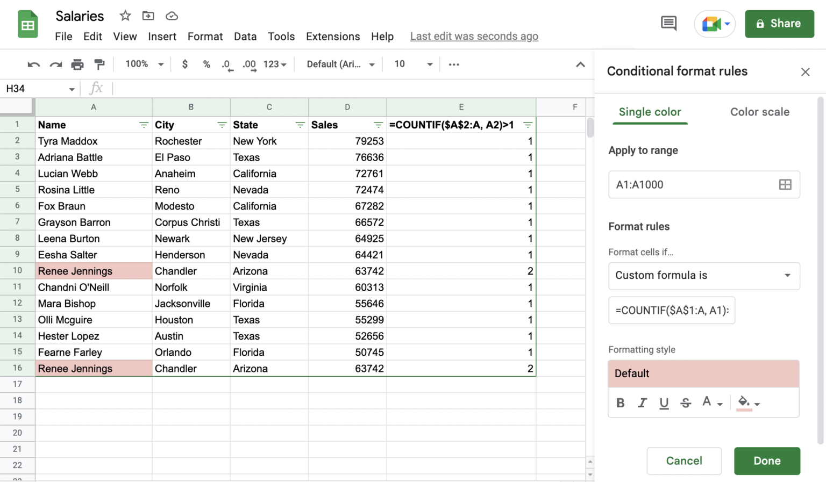Select the grid icon next to Apply to range
The image size is (826, 482).
pyautogui.click(x=785, y=184)
